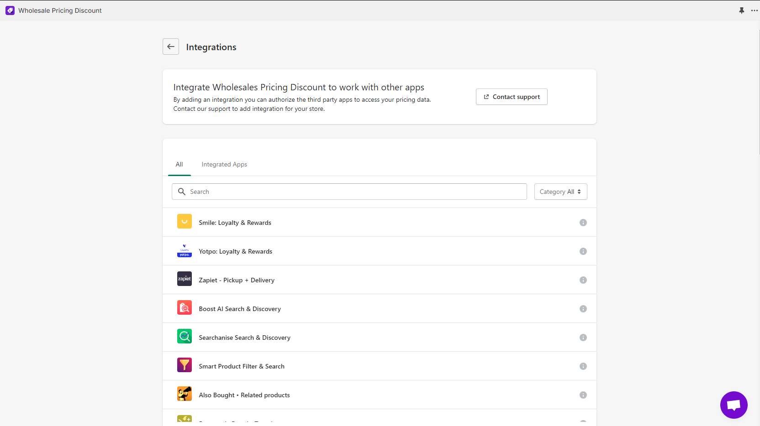
Task: Click the Contact support button
Action: (512, 97)
